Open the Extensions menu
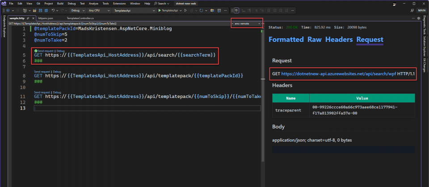Screen dimensions: 429x187 (119, 4)
